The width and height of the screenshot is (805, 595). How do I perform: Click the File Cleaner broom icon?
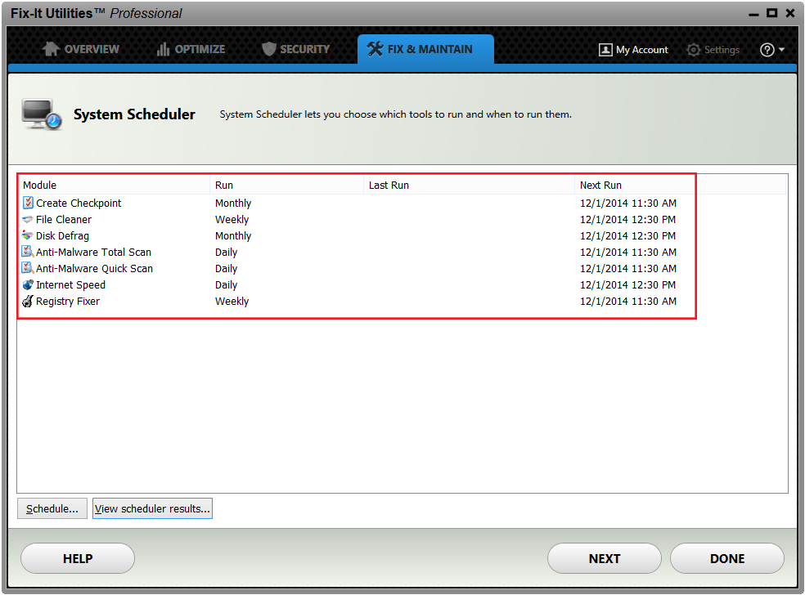point(27,219)
